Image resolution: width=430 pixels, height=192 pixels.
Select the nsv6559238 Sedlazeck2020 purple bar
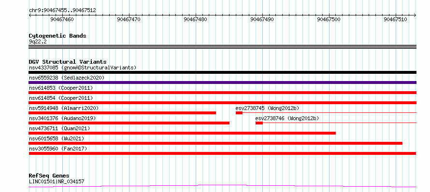click(222, 82)
